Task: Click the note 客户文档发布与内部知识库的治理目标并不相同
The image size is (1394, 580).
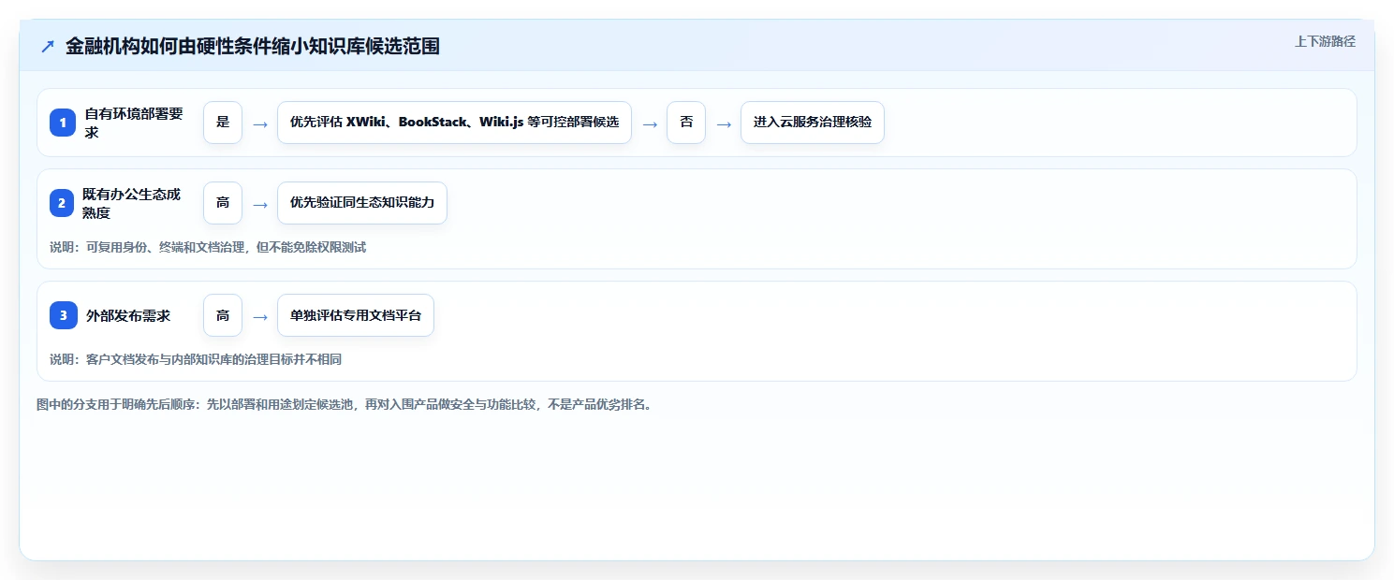Action: click(x=196, y=359)
